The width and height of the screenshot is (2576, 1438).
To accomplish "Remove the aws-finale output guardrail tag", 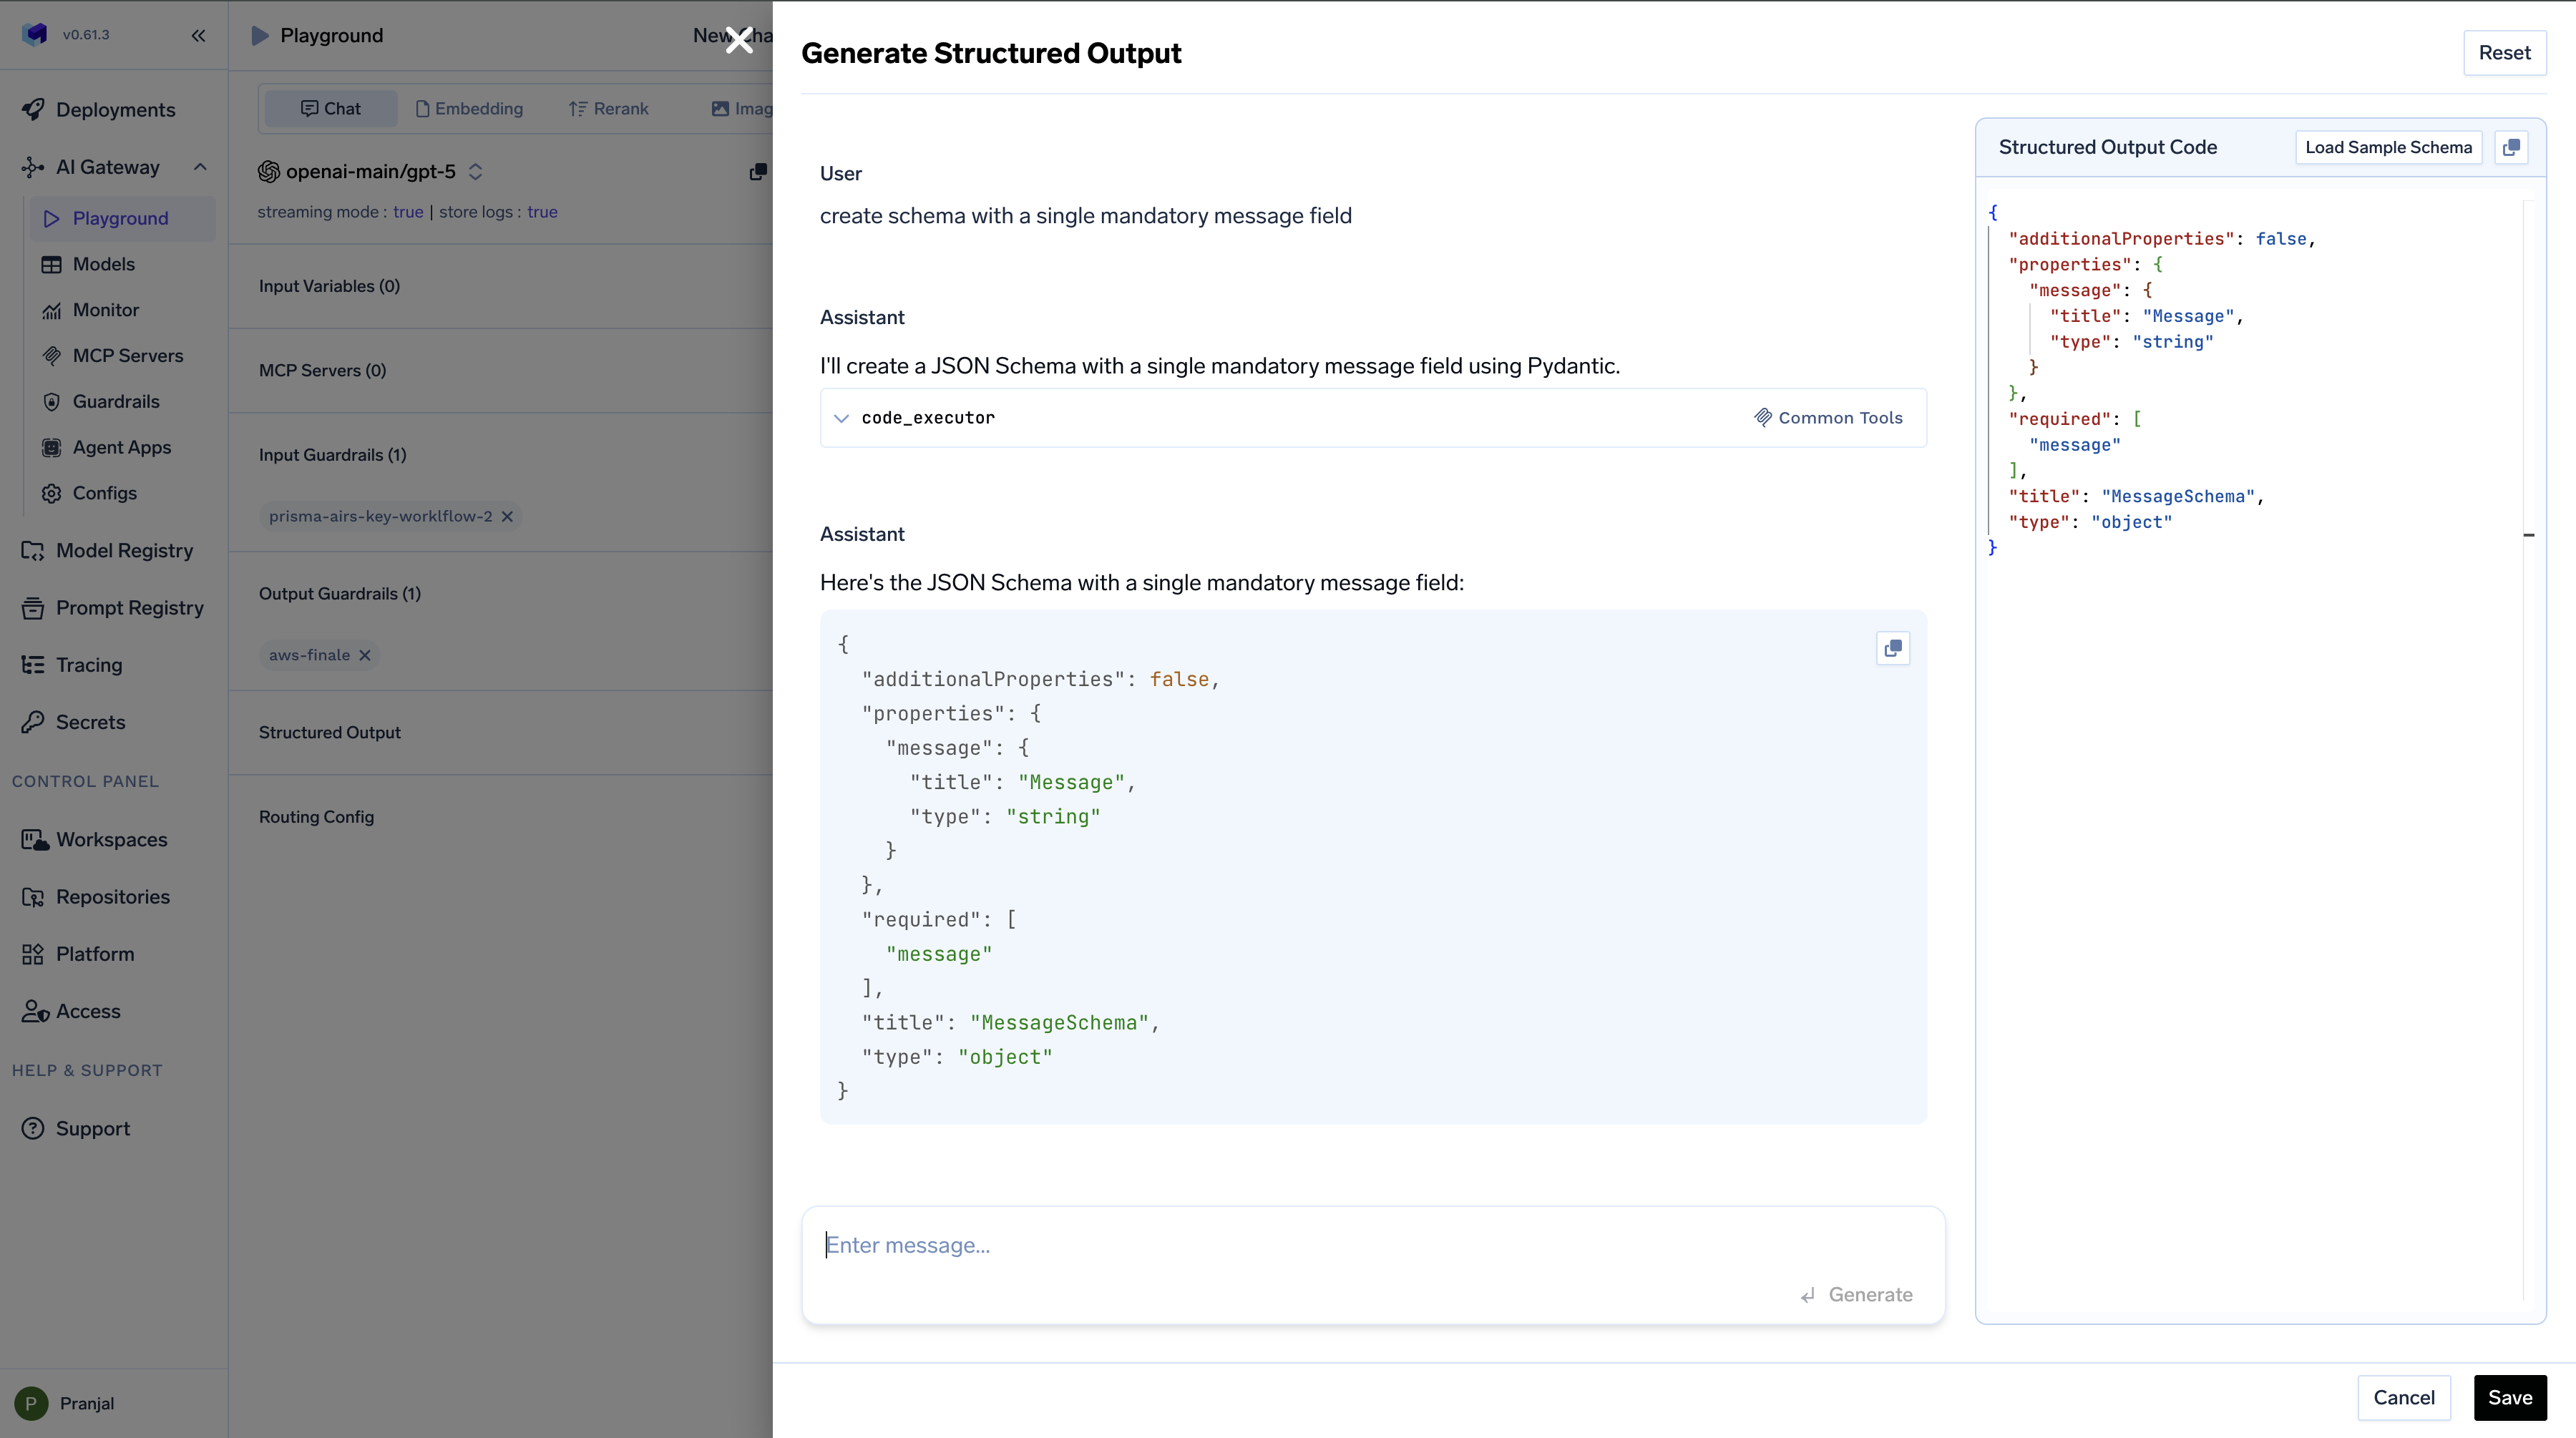I will click(x=365, y=655).
